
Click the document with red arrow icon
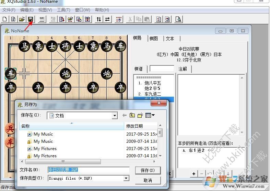[62, 19]
